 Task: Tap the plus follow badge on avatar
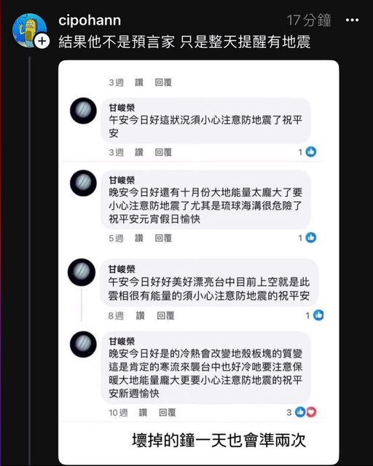coord(42,41)
